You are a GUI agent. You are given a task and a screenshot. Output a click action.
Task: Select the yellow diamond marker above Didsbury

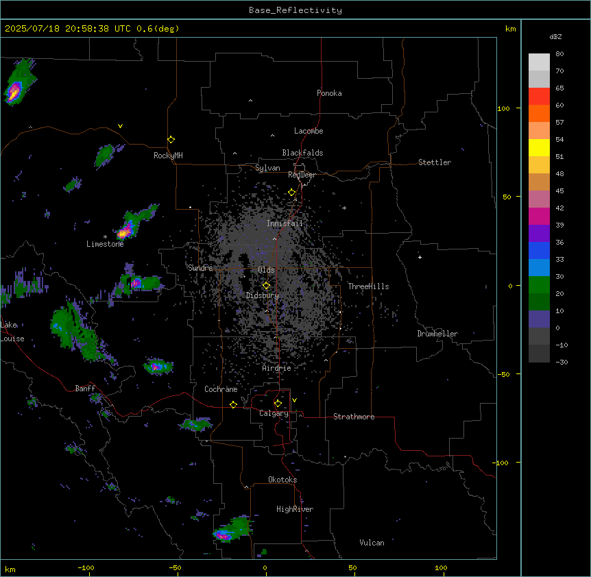pos(267,286)
